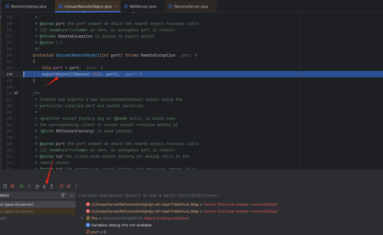Viewport: 383px width, 235px height.
Task: Click the Evaluate expression input field
Action: pyautogui.click(x=229, y=195)
